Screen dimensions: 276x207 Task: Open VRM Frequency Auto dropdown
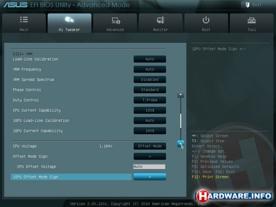pos(150,69)
